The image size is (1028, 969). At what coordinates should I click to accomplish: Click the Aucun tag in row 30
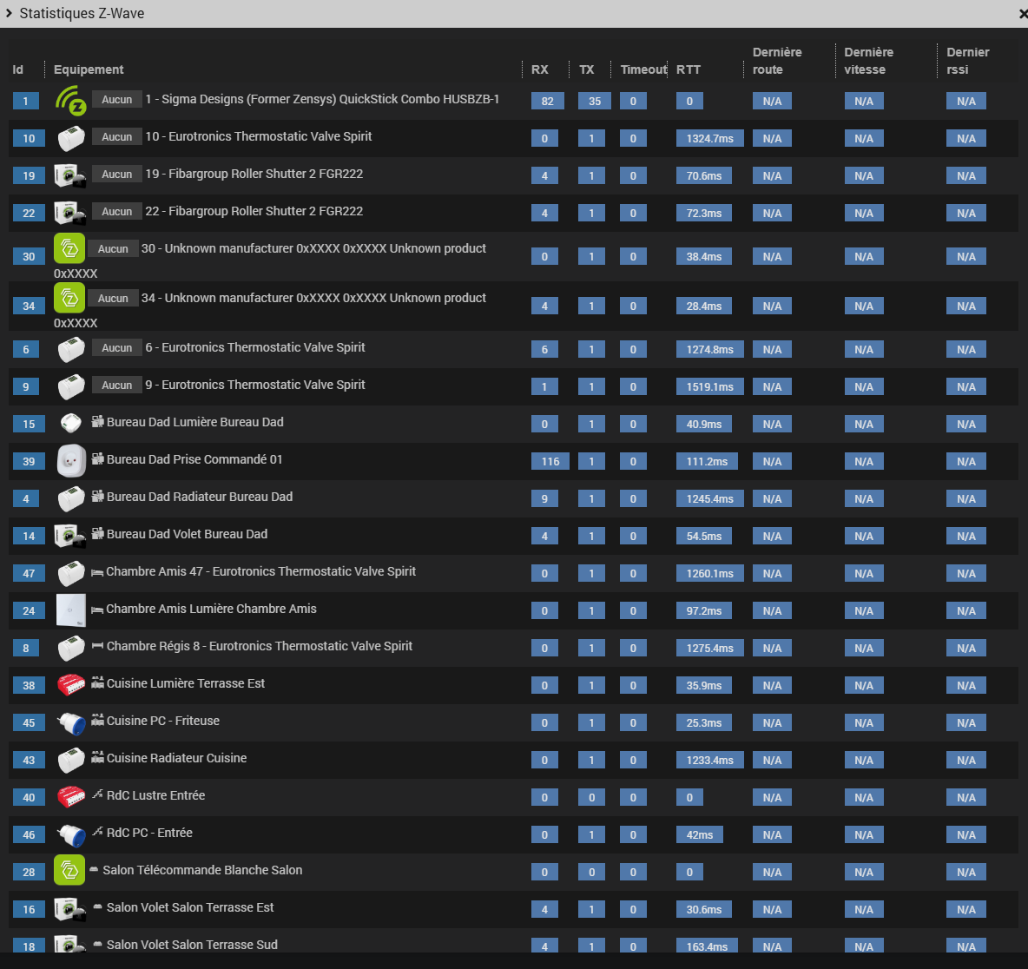pos(113,248)
